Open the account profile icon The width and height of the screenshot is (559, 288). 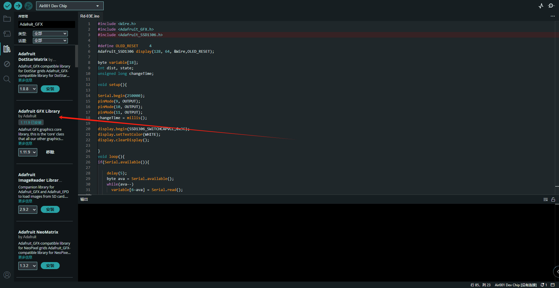[7, 275]
